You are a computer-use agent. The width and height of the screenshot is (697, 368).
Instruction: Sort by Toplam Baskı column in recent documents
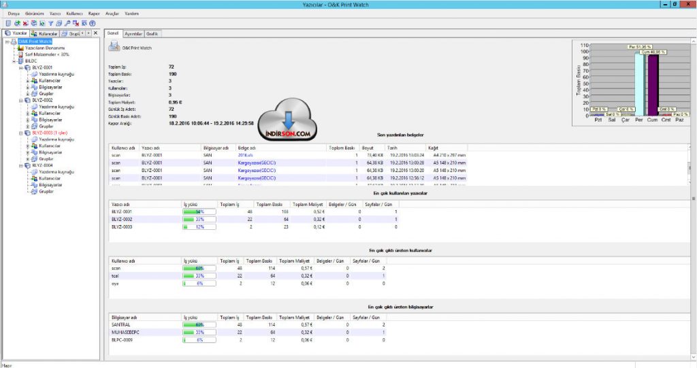(x=342, y=148)
